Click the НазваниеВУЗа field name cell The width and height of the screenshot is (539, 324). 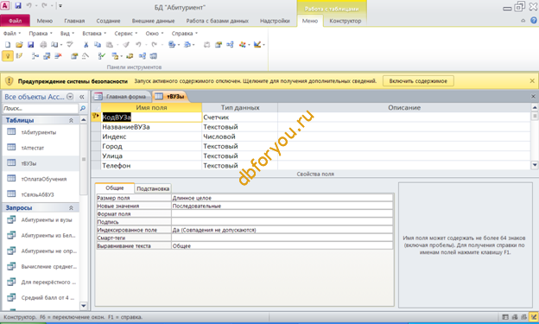151,127
